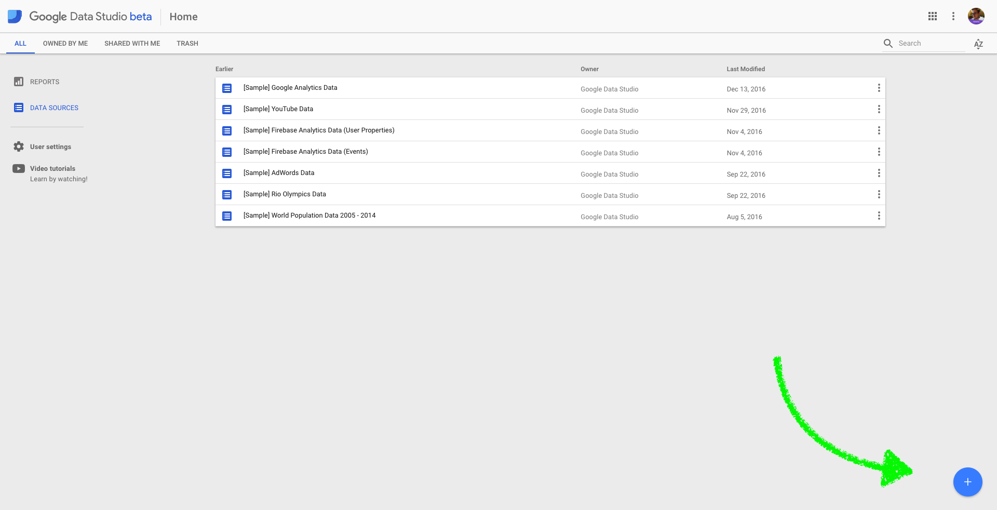The width and height of the screenshot is (997, 510).
Task: Click icon for Firebase Analytics Data (User Properties)
Action: (x=227, y=131)
